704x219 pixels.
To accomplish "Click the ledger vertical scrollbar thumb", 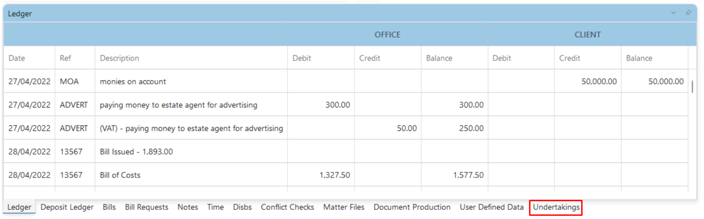I will tap(692, 87).
